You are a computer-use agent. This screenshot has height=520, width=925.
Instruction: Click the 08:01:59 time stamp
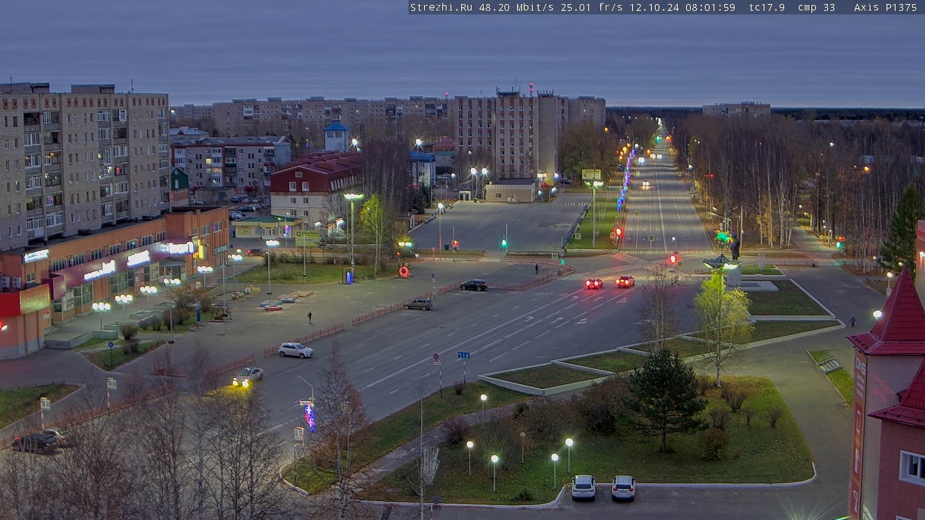click(710, 7)
